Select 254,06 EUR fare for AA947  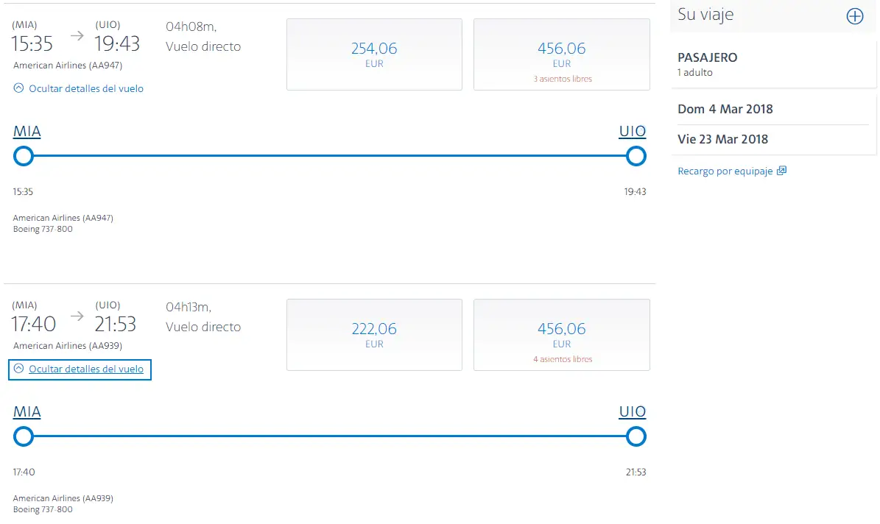[x=374, y=54]
